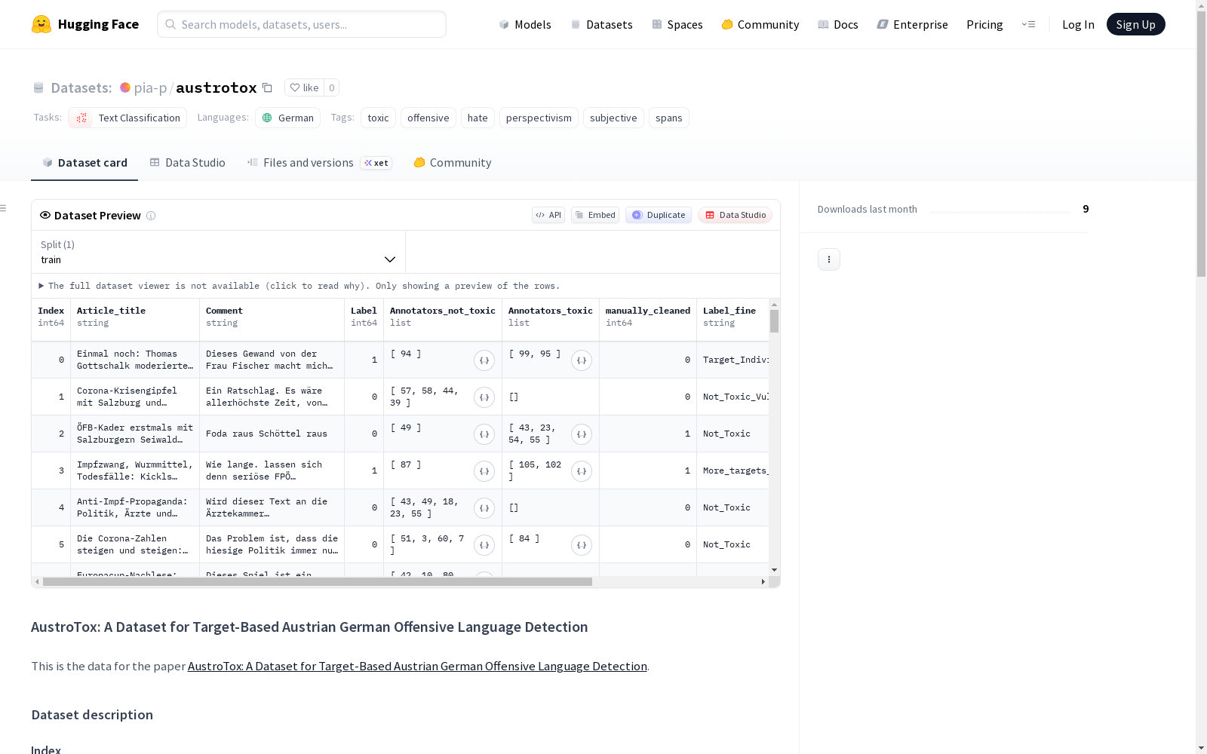Click the Duplicate button
The height and width of the screenshot is (754, 1207).
click(x=659, y=215)
